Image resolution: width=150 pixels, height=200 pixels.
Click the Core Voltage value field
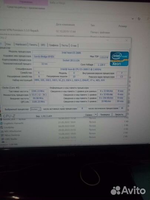click(x=101, y=65)
